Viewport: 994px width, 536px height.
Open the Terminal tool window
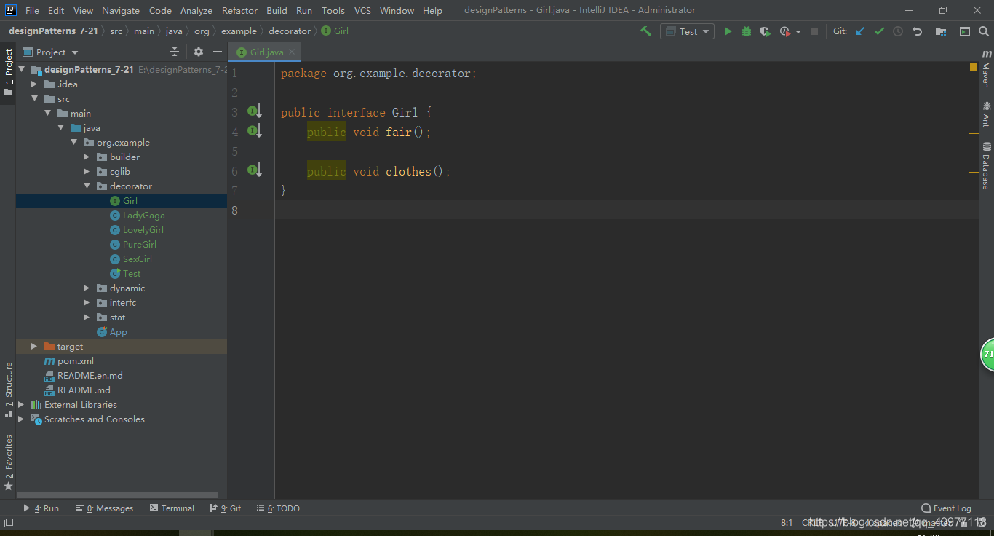tap(172, 508)
